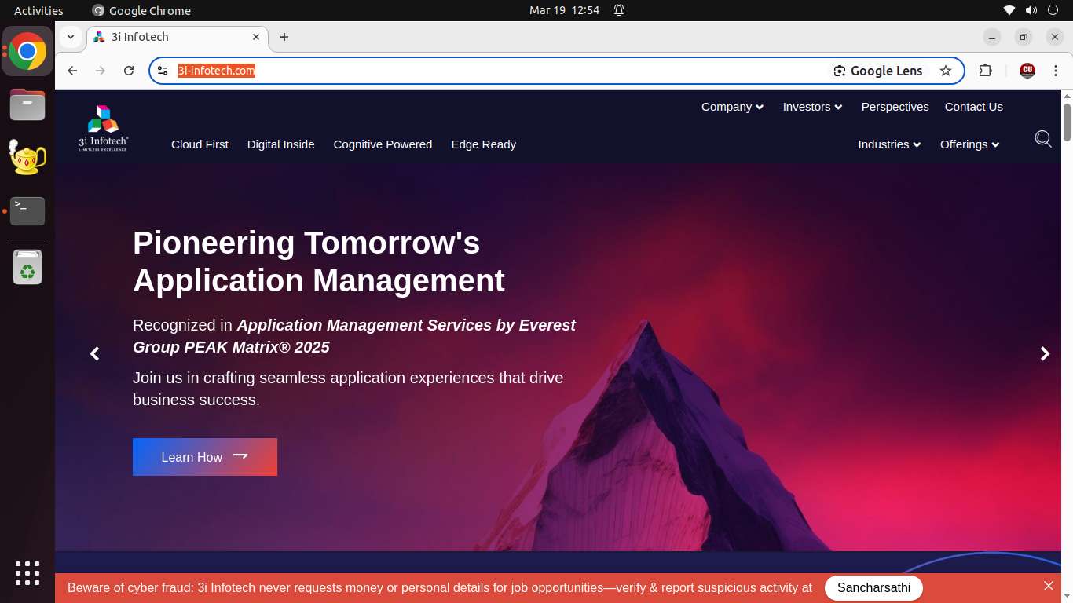
Task: Open the Cognitive Powered section
Action: [x=383, y=144]
